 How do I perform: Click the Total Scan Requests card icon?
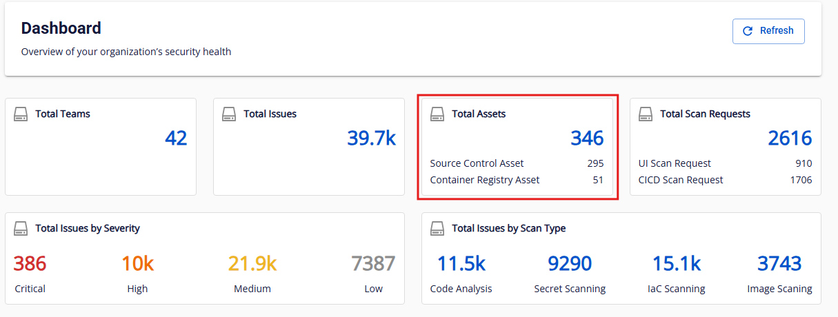pos(646,114)
